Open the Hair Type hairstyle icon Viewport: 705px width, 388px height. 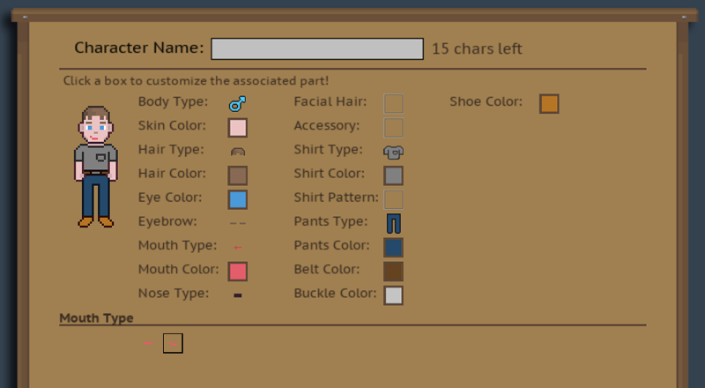(x=237, y=152)
